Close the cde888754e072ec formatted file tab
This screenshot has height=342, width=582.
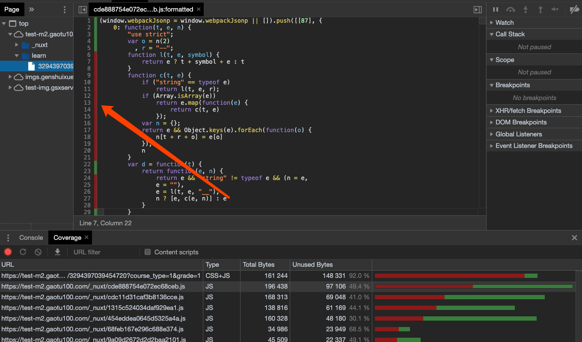click(198, 9)
